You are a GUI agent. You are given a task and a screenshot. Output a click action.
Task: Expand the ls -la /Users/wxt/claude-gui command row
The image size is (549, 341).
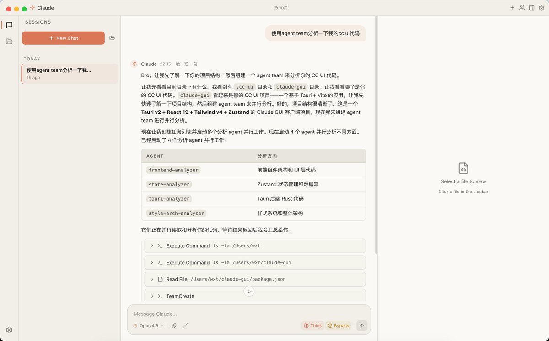(x=255, y=263)
